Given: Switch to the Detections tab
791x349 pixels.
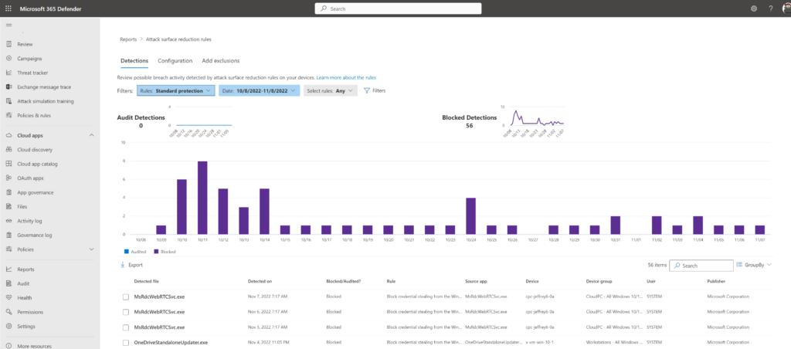Looking at the screenshot, I should point(134,60).
